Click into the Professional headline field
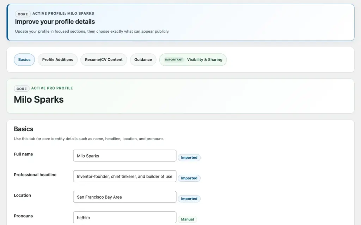The width and height of the screenshot is (361, 225). [124, 176]
